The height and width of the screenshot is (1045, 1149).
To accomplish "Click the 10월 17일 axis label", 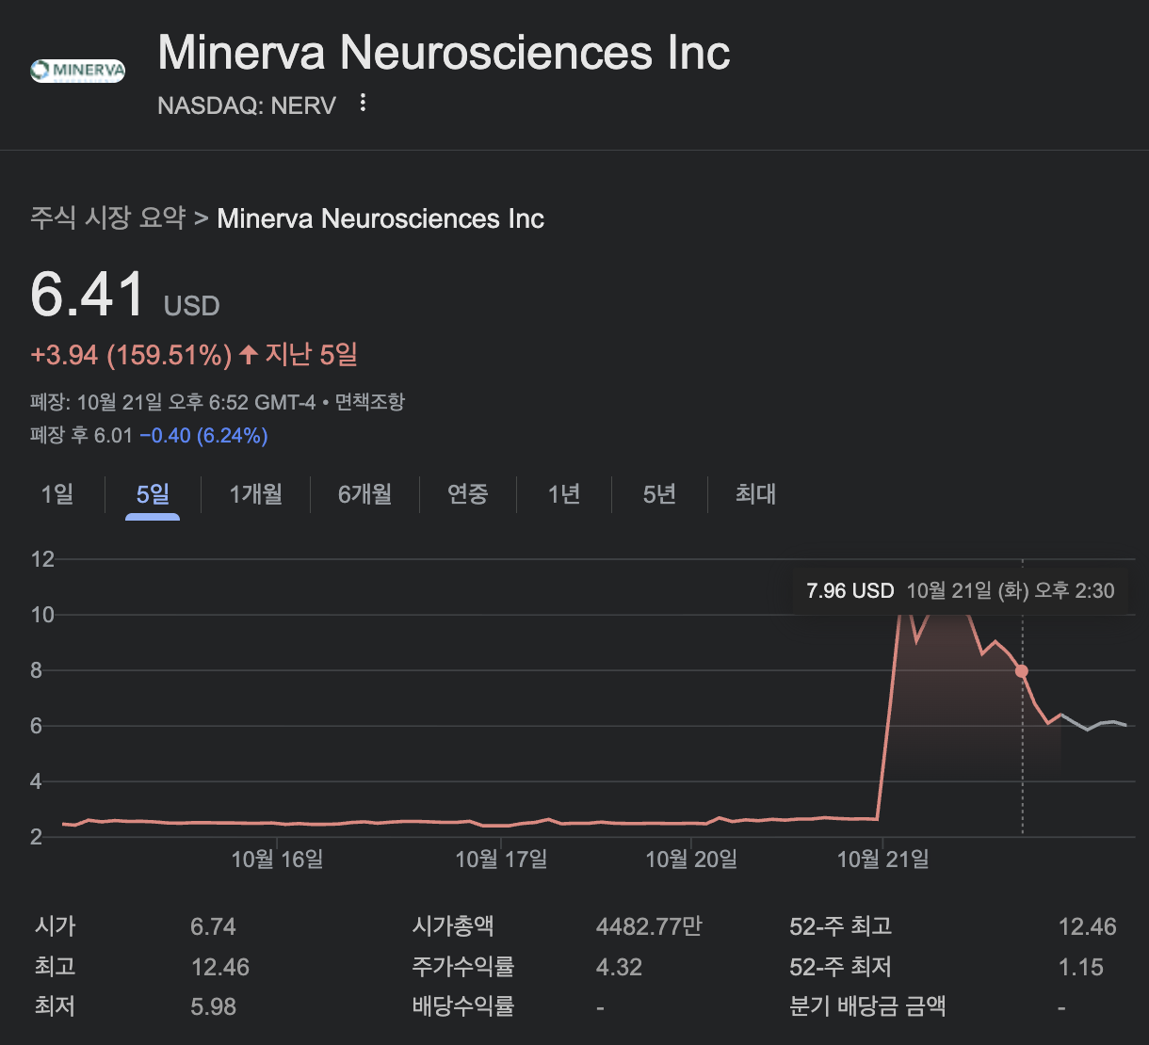I will [501, 859].
